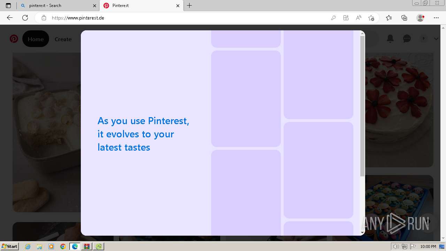Open the strawberry flower cake pin

[399, 110]
